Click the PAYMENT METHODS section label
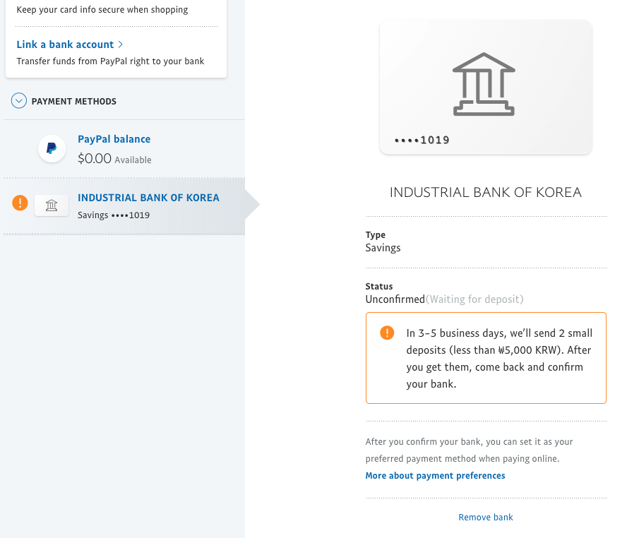This screenshot has height=538, width=639. click(x=73, y=101)
